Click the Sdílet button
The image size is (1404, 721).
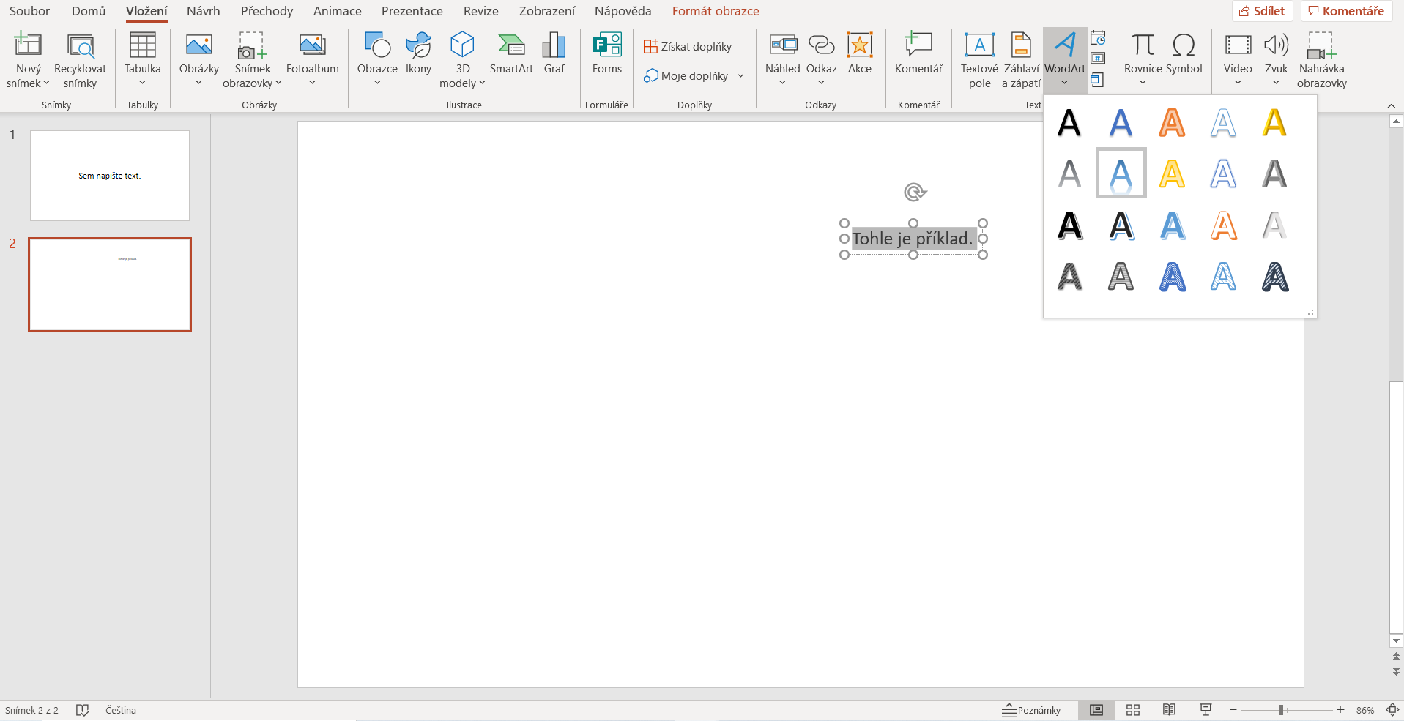click(x=1263, y=10)
